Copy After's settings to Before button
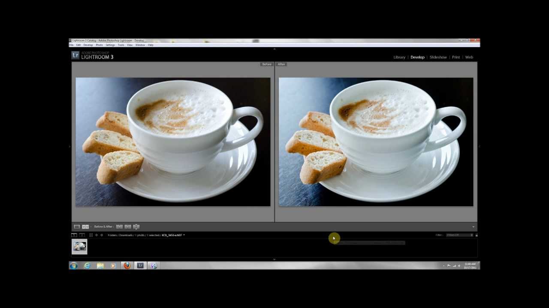 tap(128, 227)
